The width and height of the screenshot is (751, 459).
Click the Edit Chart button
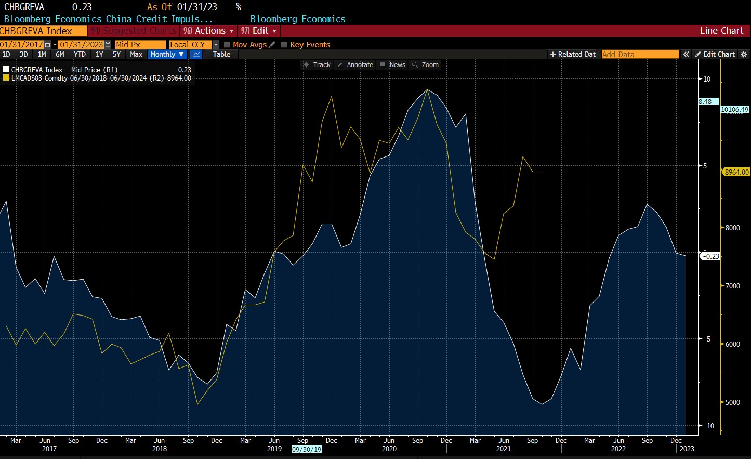tap(716, 54)
